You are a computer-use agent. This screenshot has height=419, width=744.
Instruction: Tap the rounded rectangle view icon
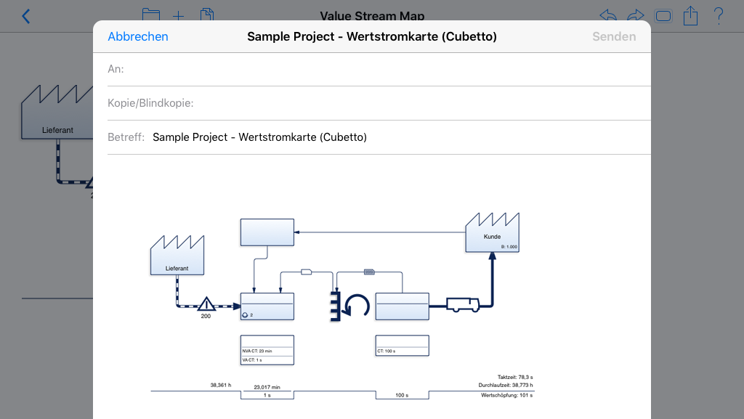click(663, 16)
